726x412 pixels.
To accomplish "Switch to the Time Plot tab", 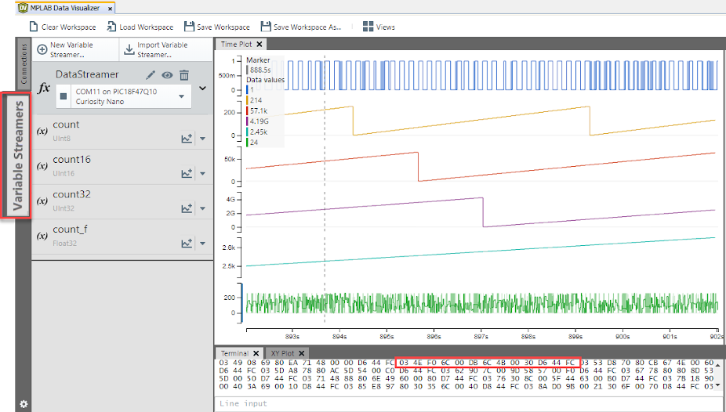I will 236,45.
